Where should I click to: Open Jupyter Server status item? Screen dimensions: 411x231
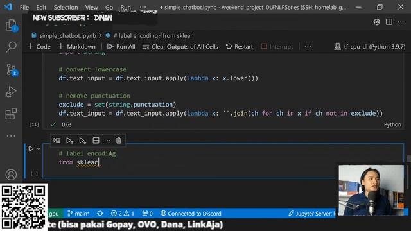pos(312,214)
